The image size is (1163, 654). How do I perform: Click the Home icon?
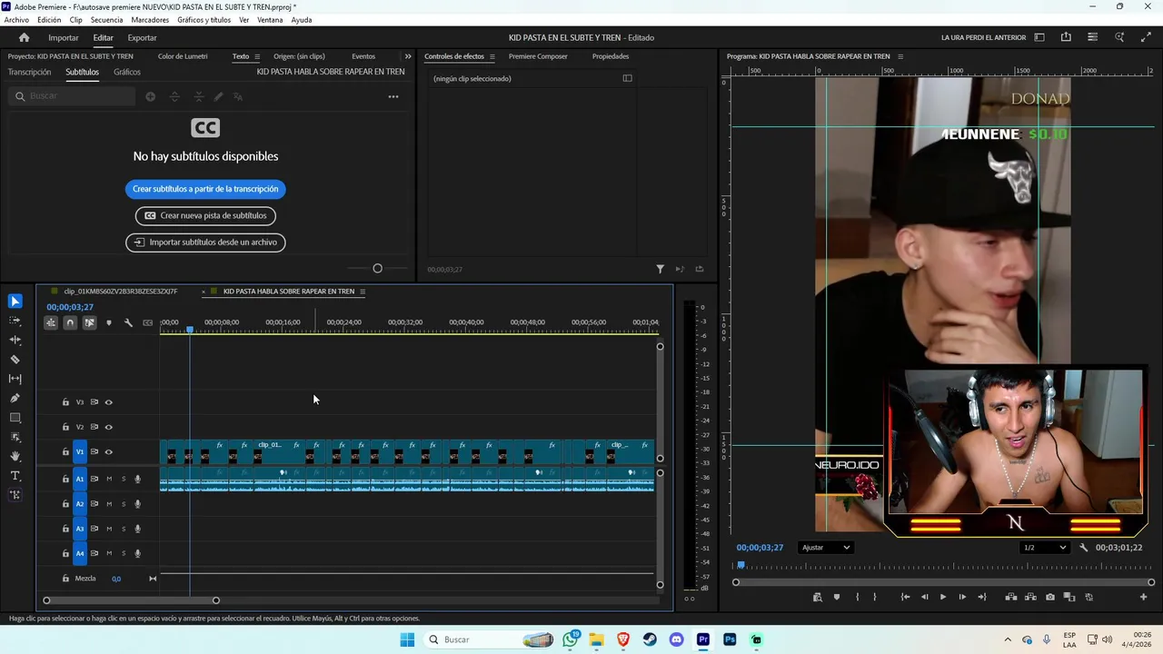(25, 37)
